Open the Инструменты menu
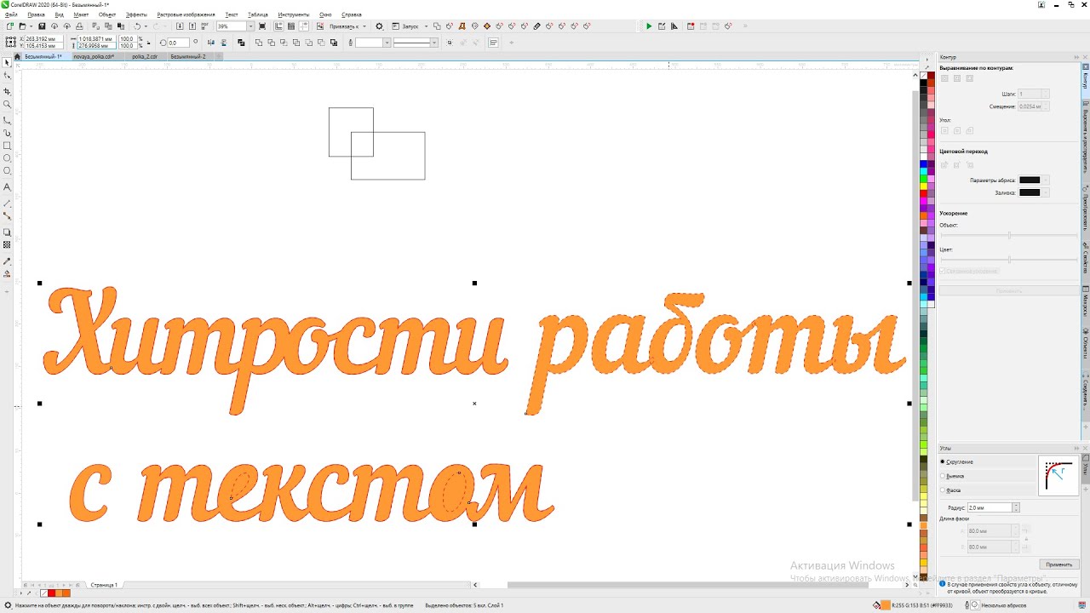This screenshot has height=613, width=1090. tap(293, 14)
